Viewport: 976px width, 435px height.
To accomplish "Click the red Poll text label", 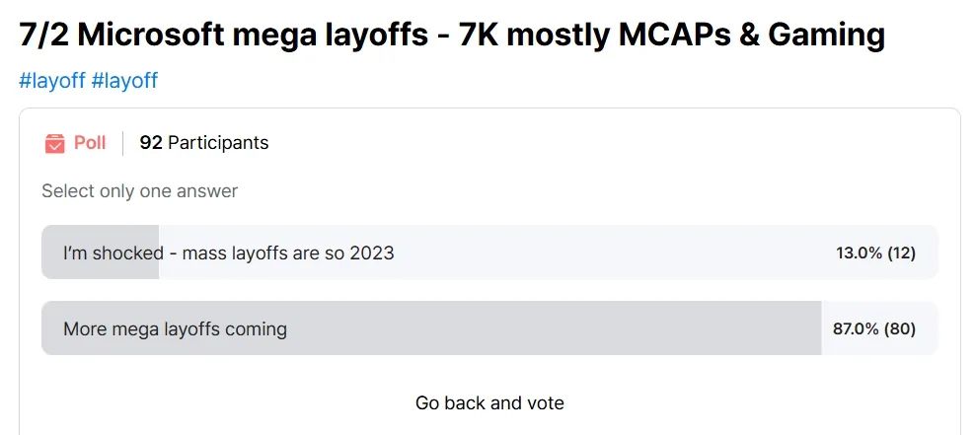I will (90, 142).
